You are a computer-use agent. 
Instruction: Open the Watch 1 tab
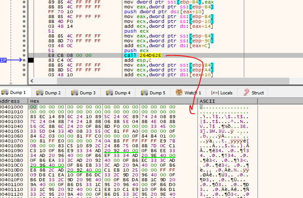[188, 93]
